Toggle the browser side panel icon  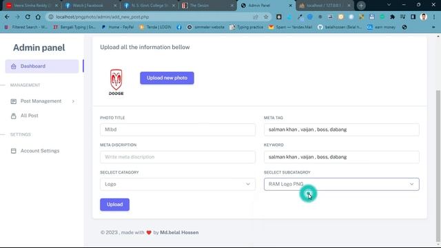pyautogui.click(x=413, y=17)
